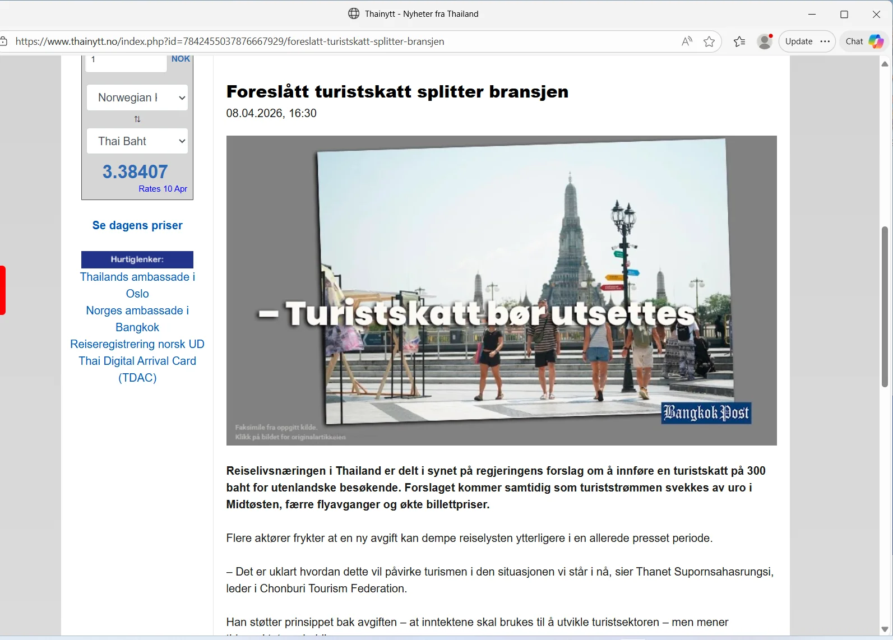Viewport: 893px width, 640px height.
Task: Click the red tab at left edge
Action: tap(2, 290)
